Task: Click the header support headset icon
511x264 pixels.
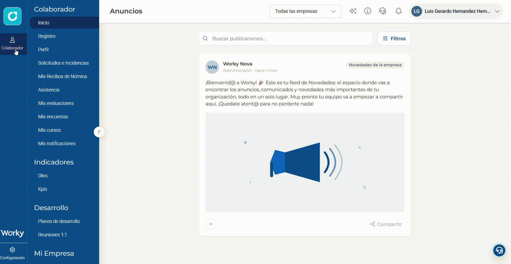Action: click(382, 11)
